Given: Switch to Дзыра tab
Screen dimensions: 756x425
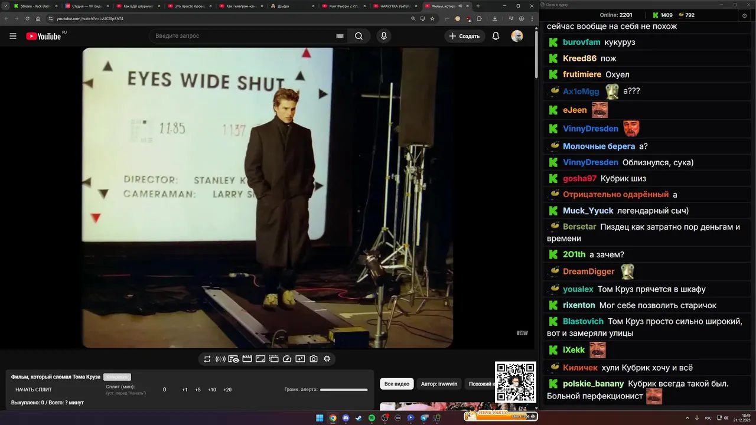Looking at the screenshot, I should click(x=292, y=6).
